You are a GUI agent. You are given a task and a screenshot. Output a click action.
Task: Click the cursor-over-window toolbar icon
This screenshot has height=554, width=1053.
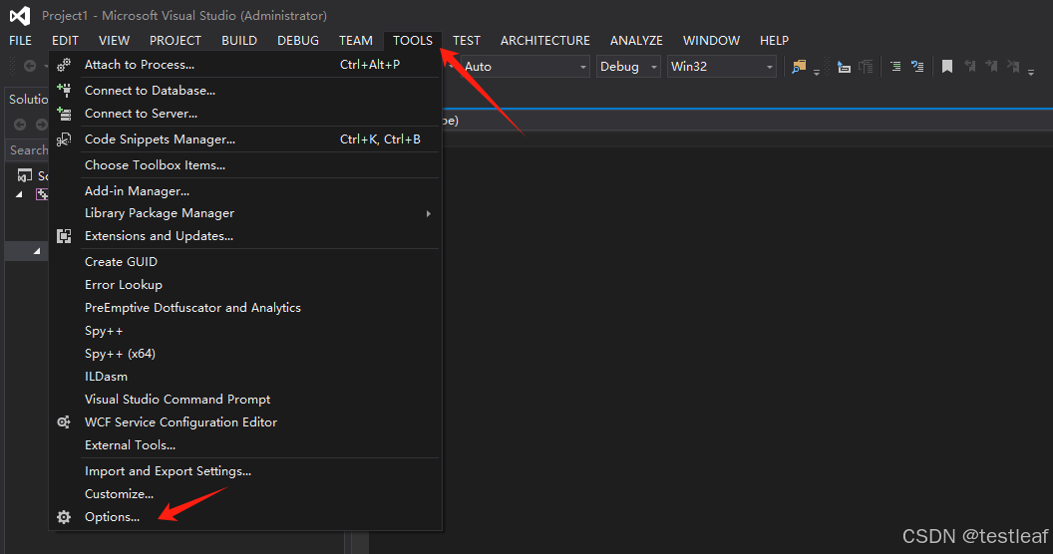click(845, 67)
